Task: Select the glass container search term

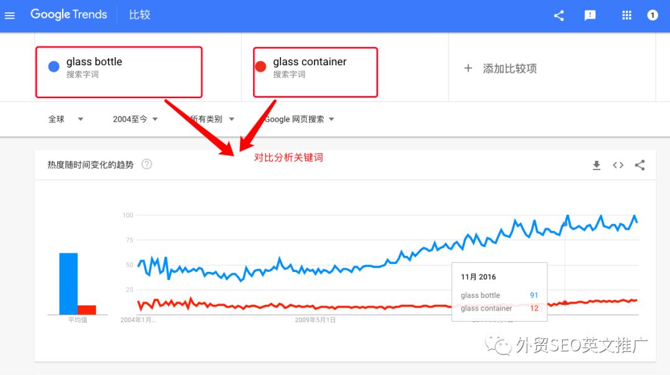Action: point(310,62)
